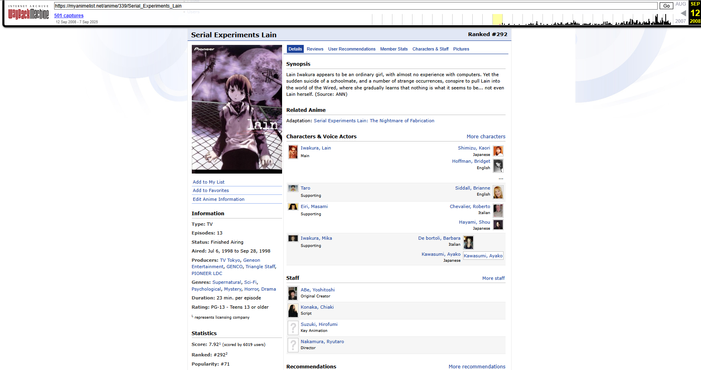Screen dimensions: 701x370
Task: Click Add to Favorites
Action: tap(211, 190)
